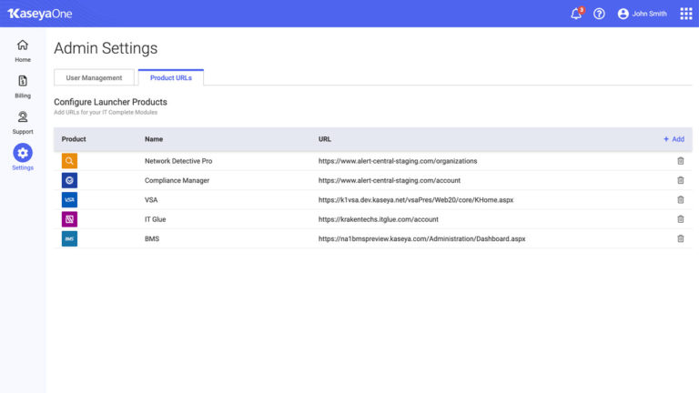Click the VSA product icon
Screen dimensions: 699x393
(x=69, y=199)
